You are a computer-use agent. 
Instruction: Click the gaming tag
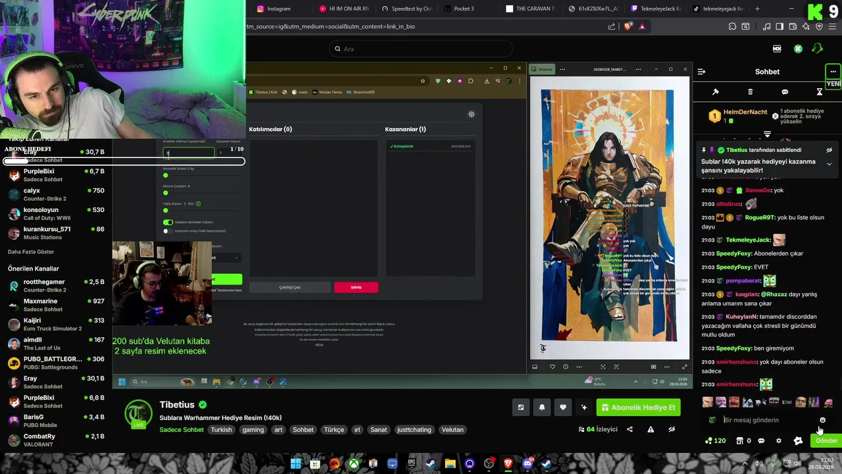(x=253, y=430)
